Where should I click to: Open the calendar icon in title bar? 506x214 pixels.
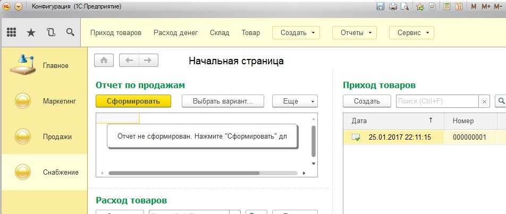tap(458, 6)
